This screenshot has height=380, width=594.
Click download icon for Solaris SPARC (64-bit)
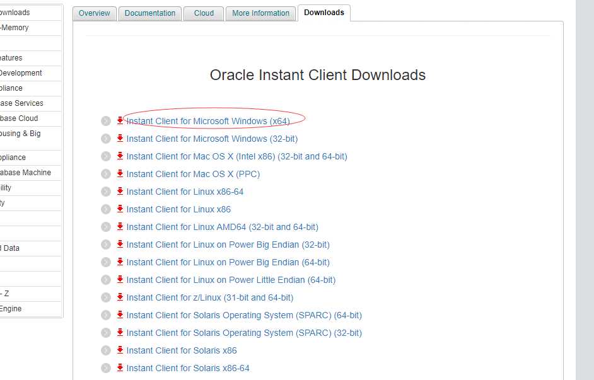(x=120, y=314)
